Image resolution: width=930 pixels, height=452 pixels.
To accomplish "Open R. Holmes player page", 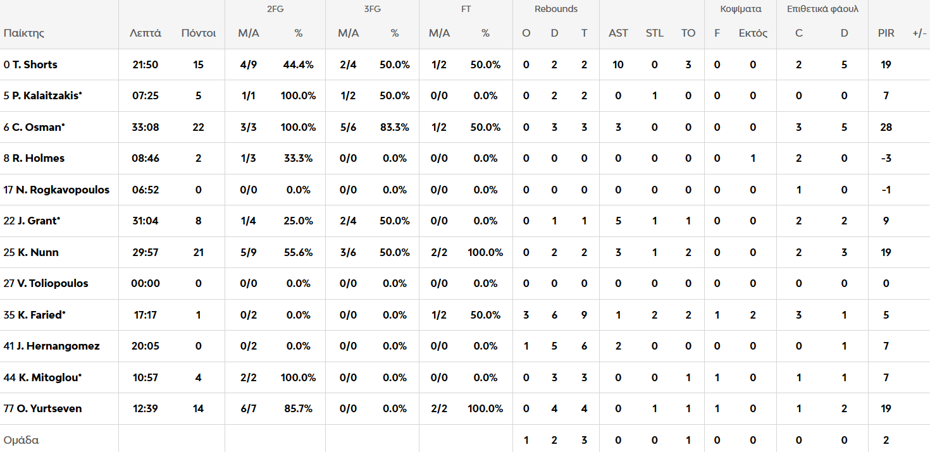I will pos(38,158).
